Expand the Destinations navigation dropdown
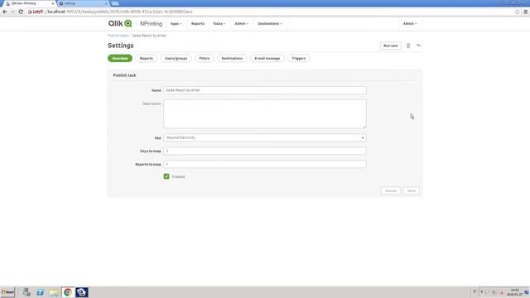 270,24
